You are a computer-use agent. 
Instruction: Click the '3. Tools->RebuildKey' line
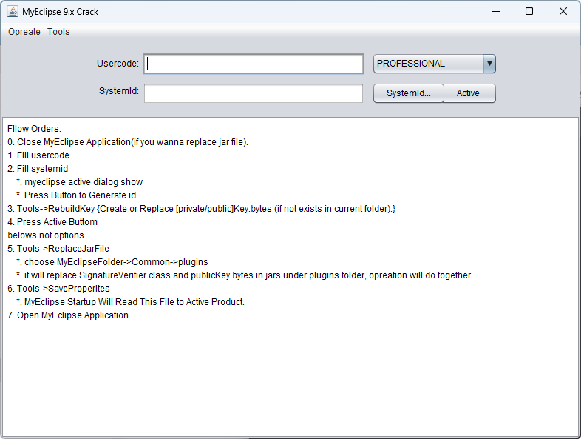point(202,209)
